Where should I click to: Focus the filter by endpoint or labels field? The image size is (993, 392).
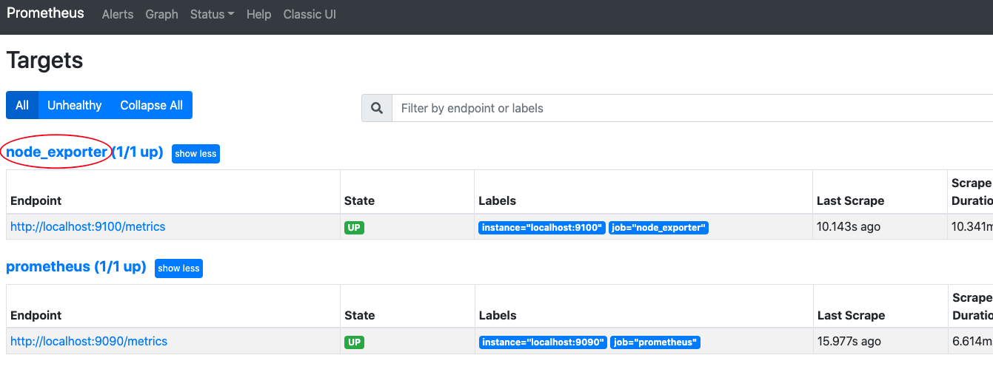point(692,108)
